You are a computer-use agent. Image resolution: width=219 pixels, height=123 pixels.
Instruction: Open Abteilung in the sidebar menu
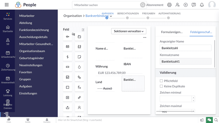pyautogui.click(x=26, y=23)
